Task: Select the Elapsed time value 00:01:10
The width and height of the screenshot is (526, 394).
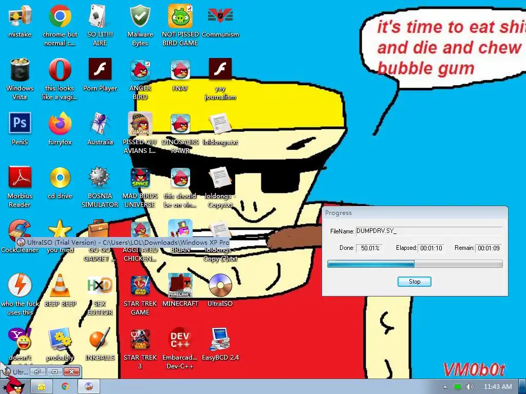Action: [431, 248]
